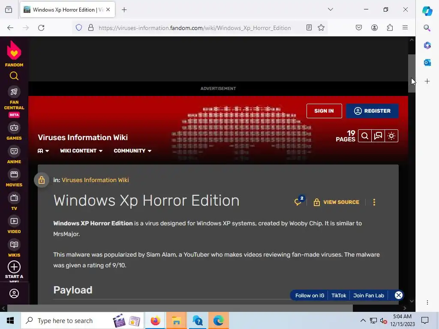439x329 pixels.
Task: Open a new tab with plus
Action: tap(124, 10)
